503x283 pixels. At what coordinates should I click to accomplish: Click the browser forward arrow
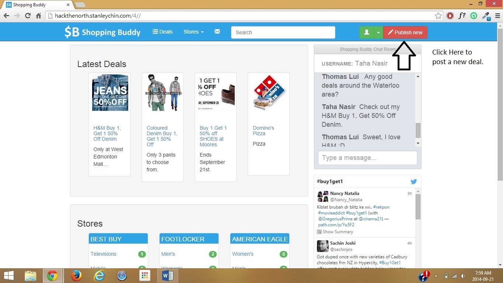point(17,16)
